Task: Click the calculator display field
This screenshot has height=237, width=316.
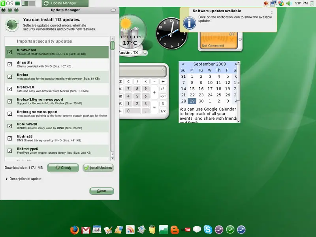Action: click(x=143, y=71)
